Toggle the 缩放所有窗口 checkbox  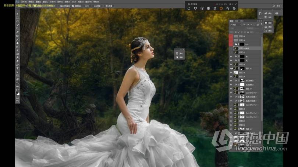click(x=58, y=6)
